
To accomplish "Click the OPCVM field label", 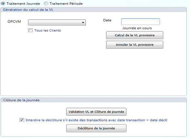I will tap(14, 21).
